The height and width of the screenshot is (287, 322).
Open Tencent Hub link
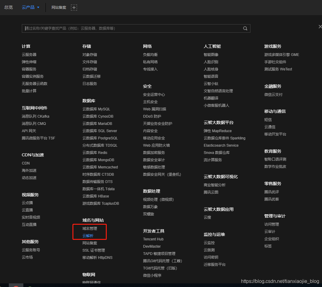[x=153, y=239]
